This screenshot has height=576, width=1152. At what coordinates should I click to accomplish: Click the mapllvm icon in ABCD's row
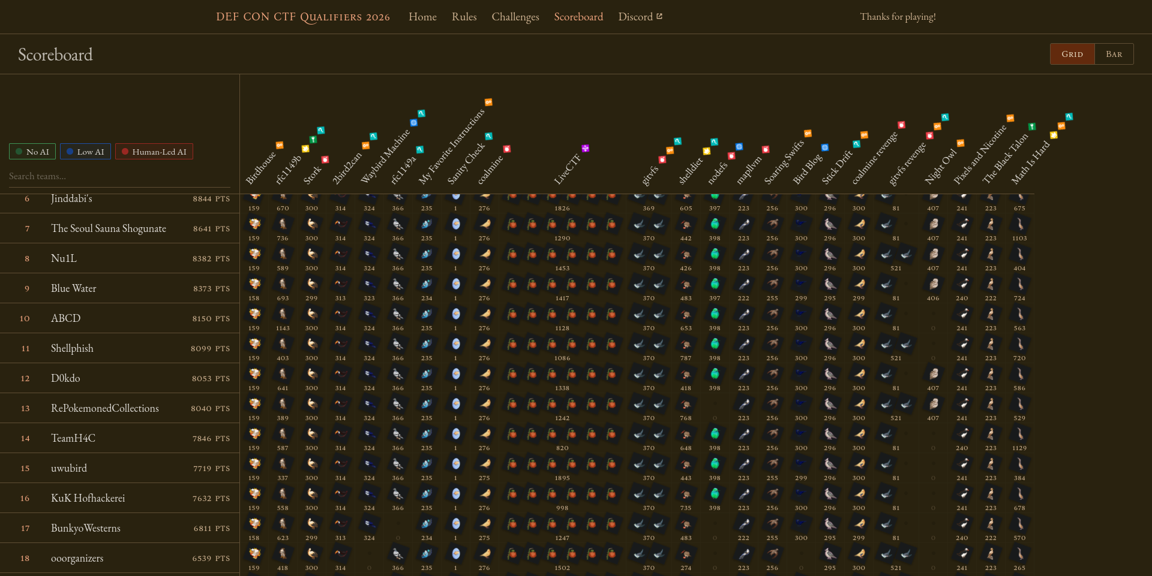point(743,313)
